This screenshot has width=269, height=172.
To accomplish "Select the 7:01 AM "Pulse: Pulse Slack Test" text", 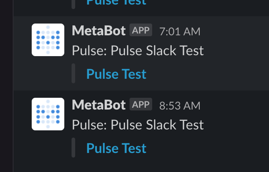I will click(138, 51).
